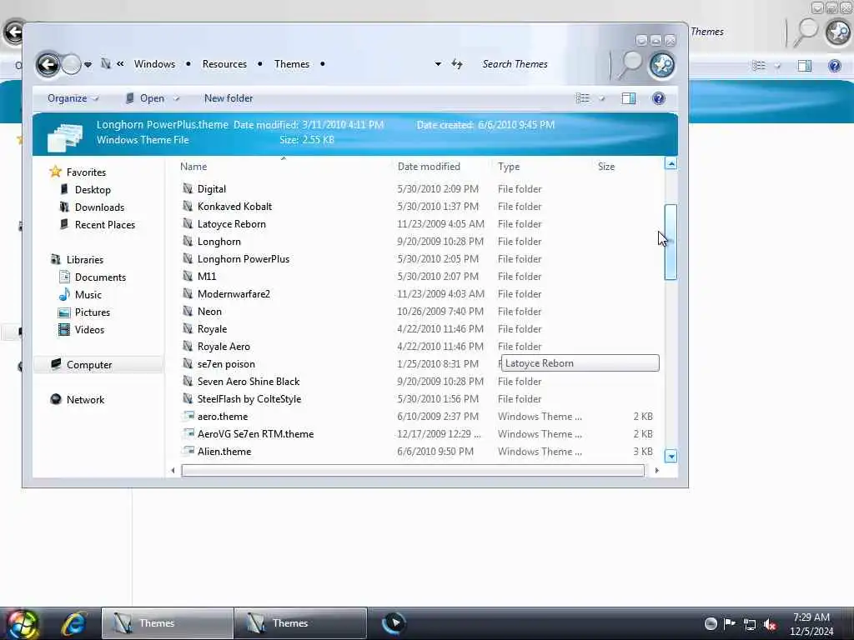
Task: Click the horizontal scrollbar thumb
Action: click(x=413, y=470)
